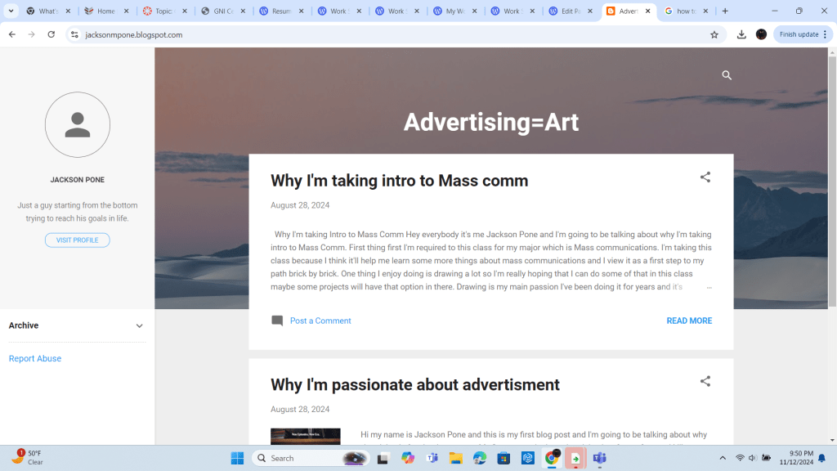Expand the Archive section

(x=139, y=325)
